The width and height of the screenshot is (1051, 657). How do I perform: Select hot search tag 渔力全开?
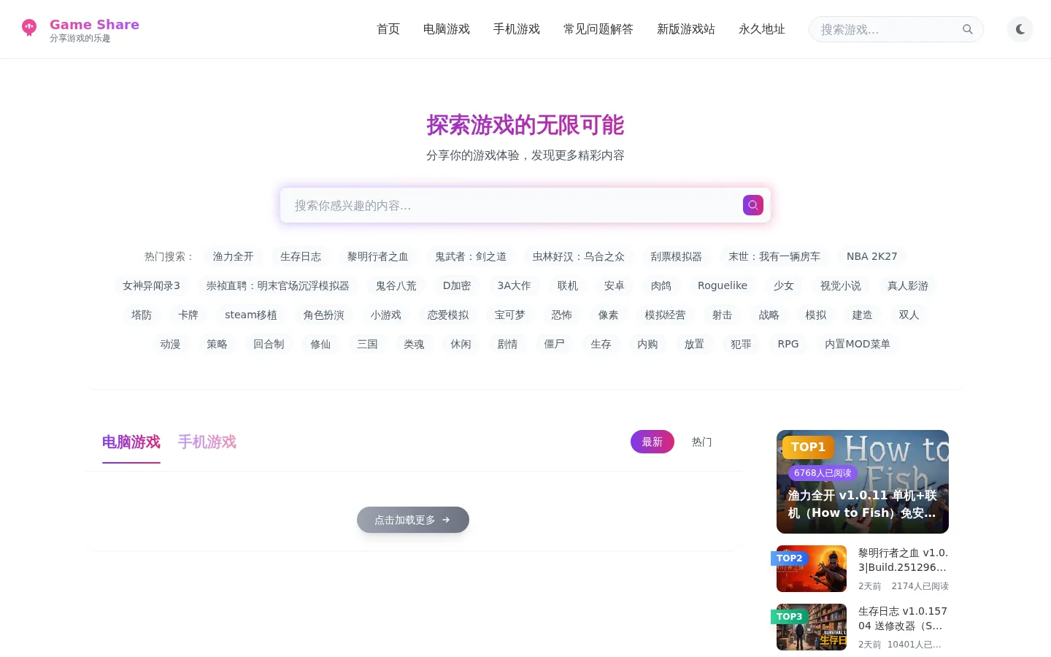pyautogui.click(x=234, y=256)
